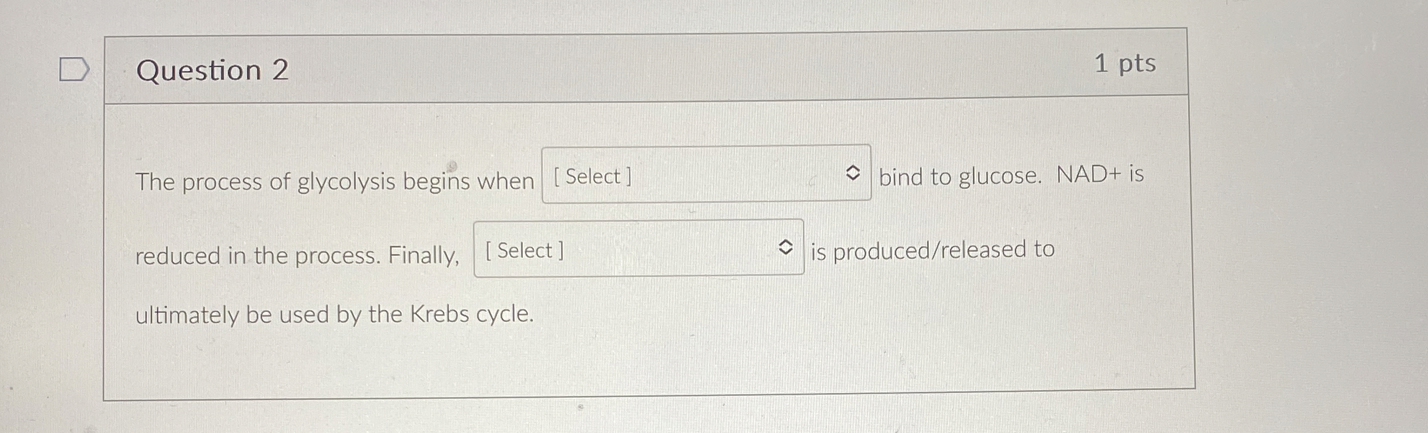Click the [Select] placeholder text in first blank

pyautogui.click(x=592, y=176)
